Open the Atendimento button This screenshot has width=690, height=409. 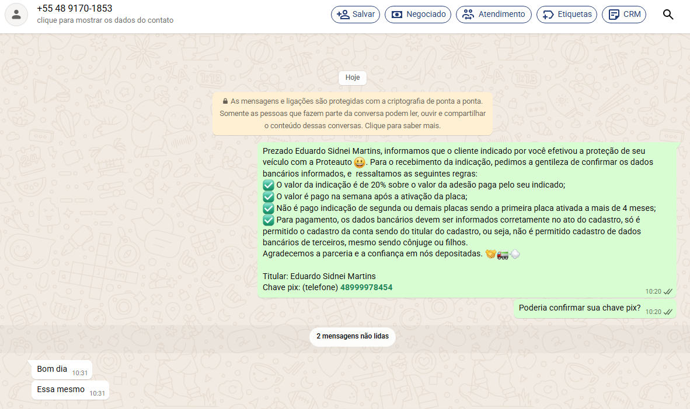pos(493,15)
